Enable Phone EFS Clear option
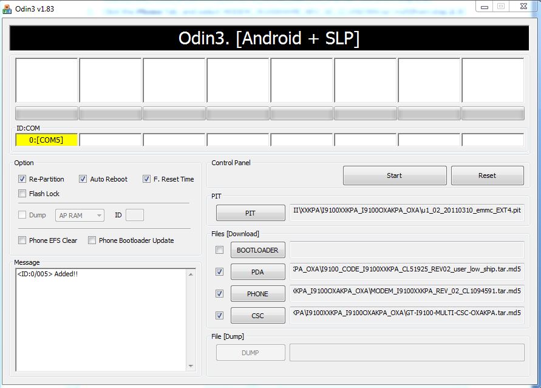 coord(22,240)
